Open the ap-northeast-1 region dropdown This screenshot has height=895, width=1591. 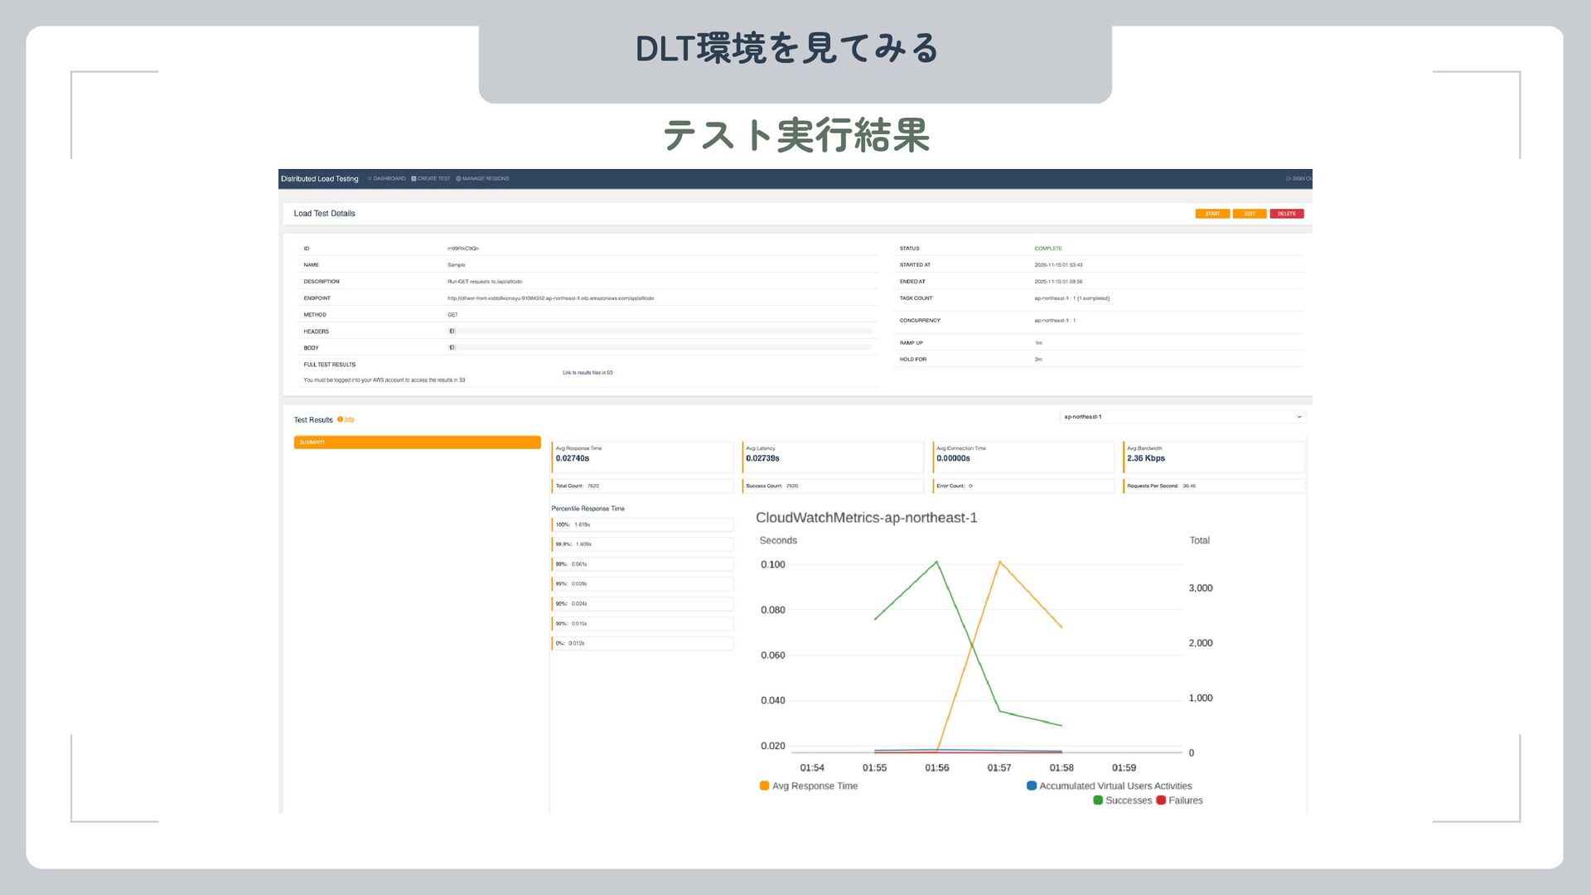[x=1182, y=417]
